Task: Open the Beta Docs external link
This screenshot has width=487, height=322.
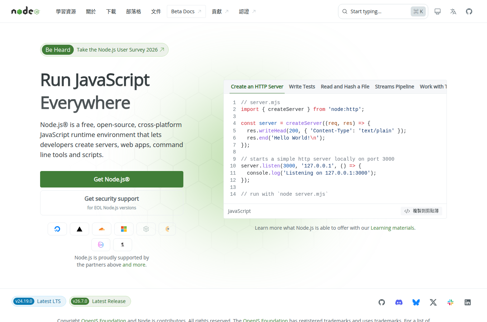Action: point(186,11)
